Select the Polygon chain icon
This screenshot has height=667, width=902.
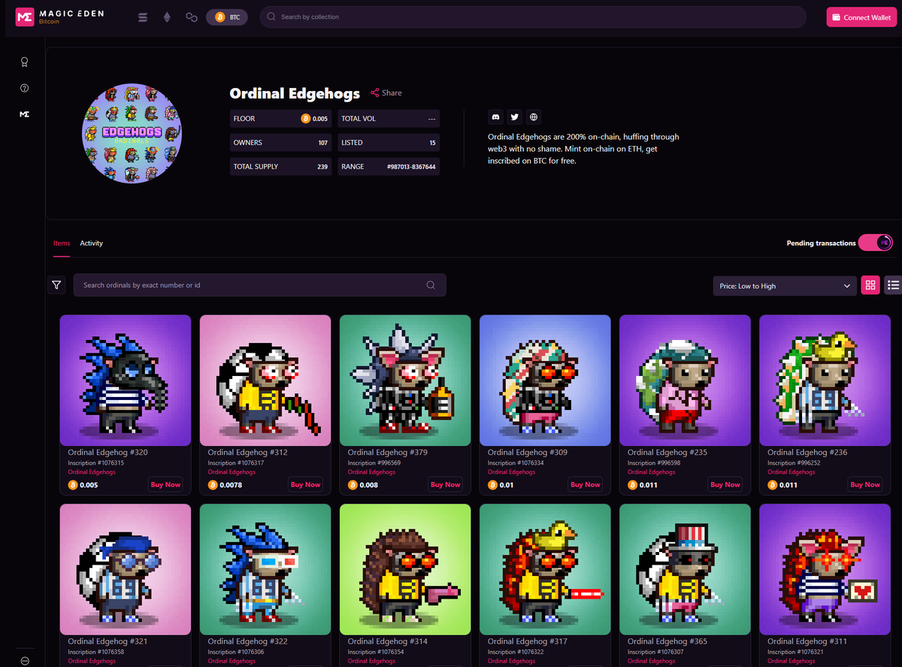click(192, 17)
